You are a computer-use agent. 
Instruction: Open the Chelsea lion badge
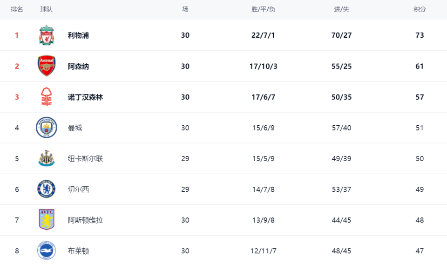pyautogui.click(x=47, y=189)
